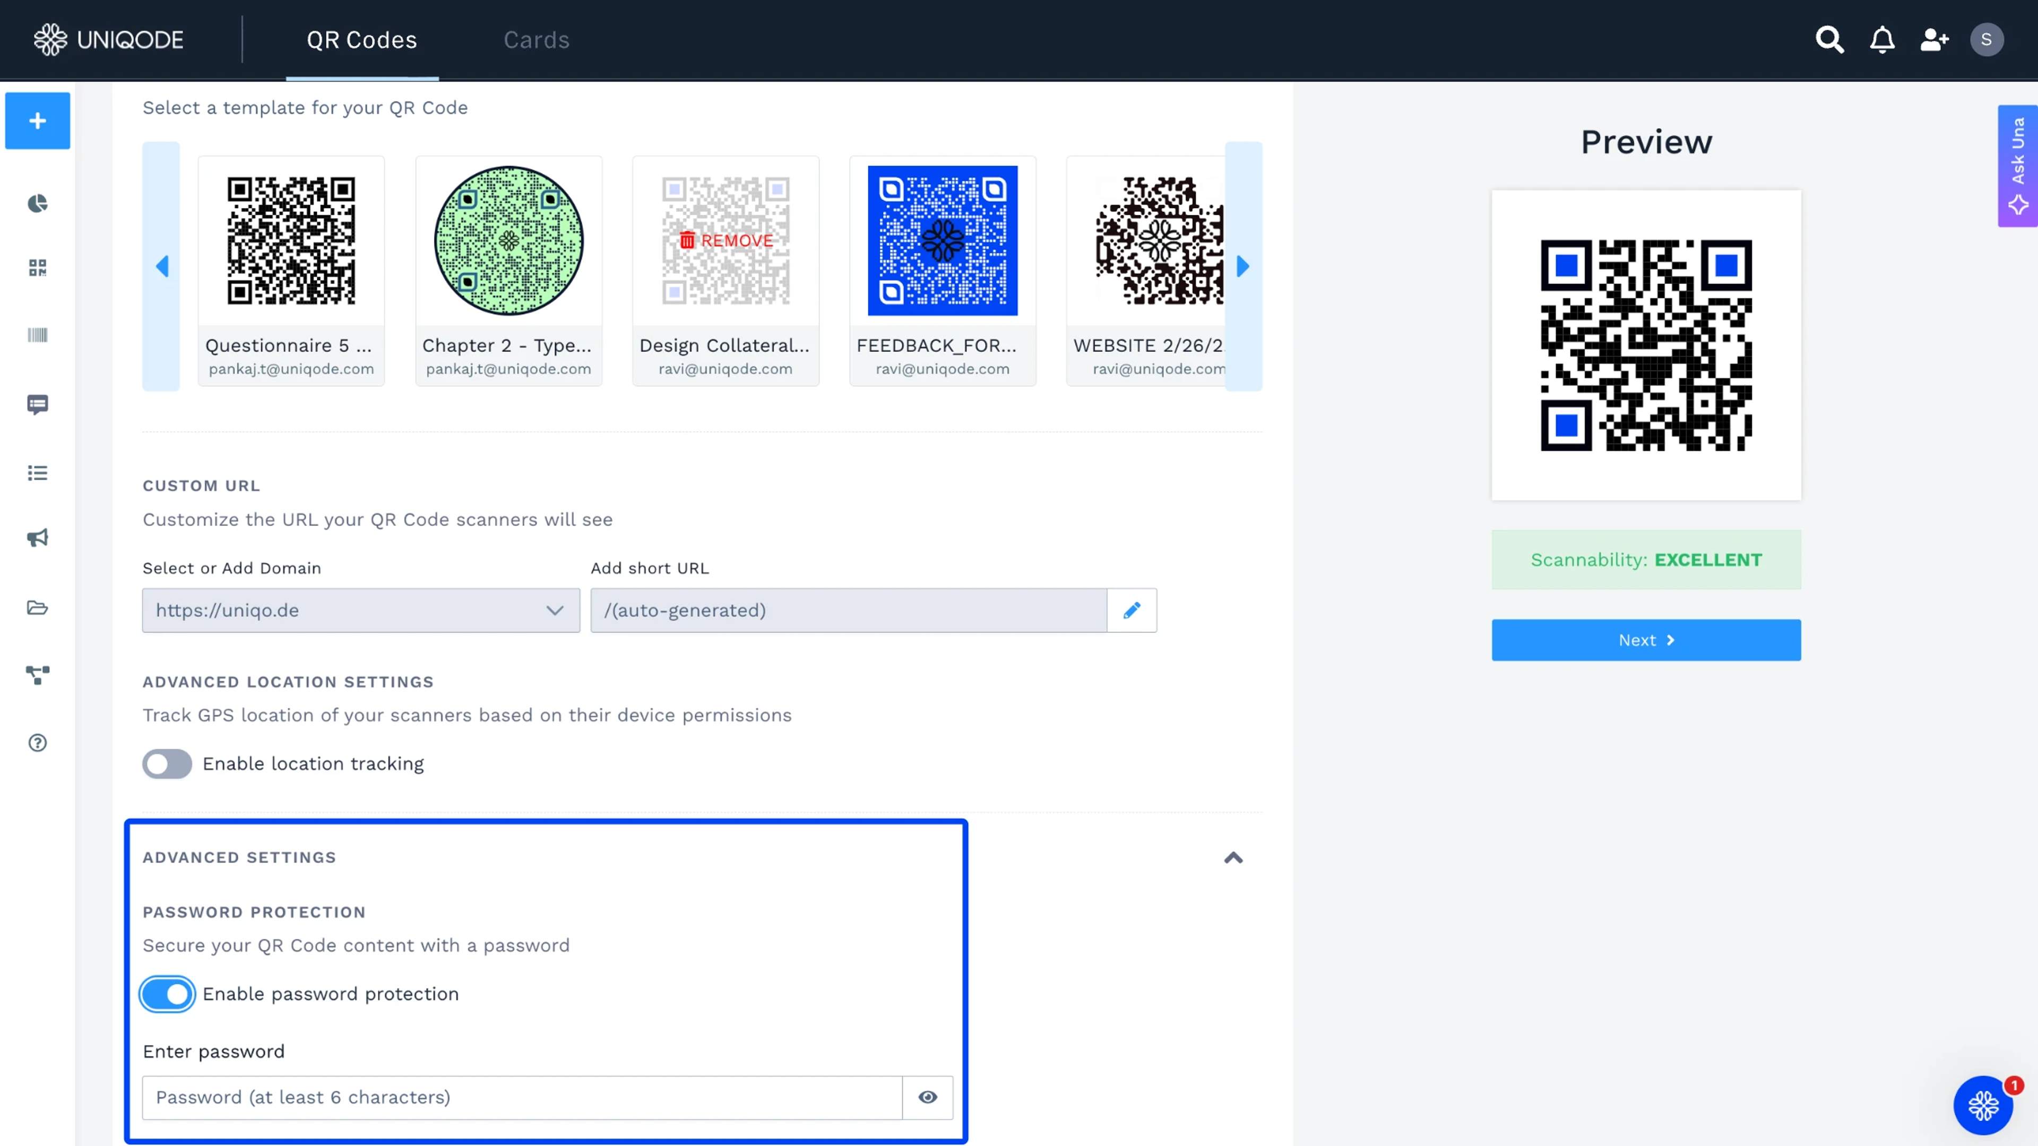Select Questionnaire 5 template
The height and width of the screenshot is (1146, 2038).
[x=291, y=271]
